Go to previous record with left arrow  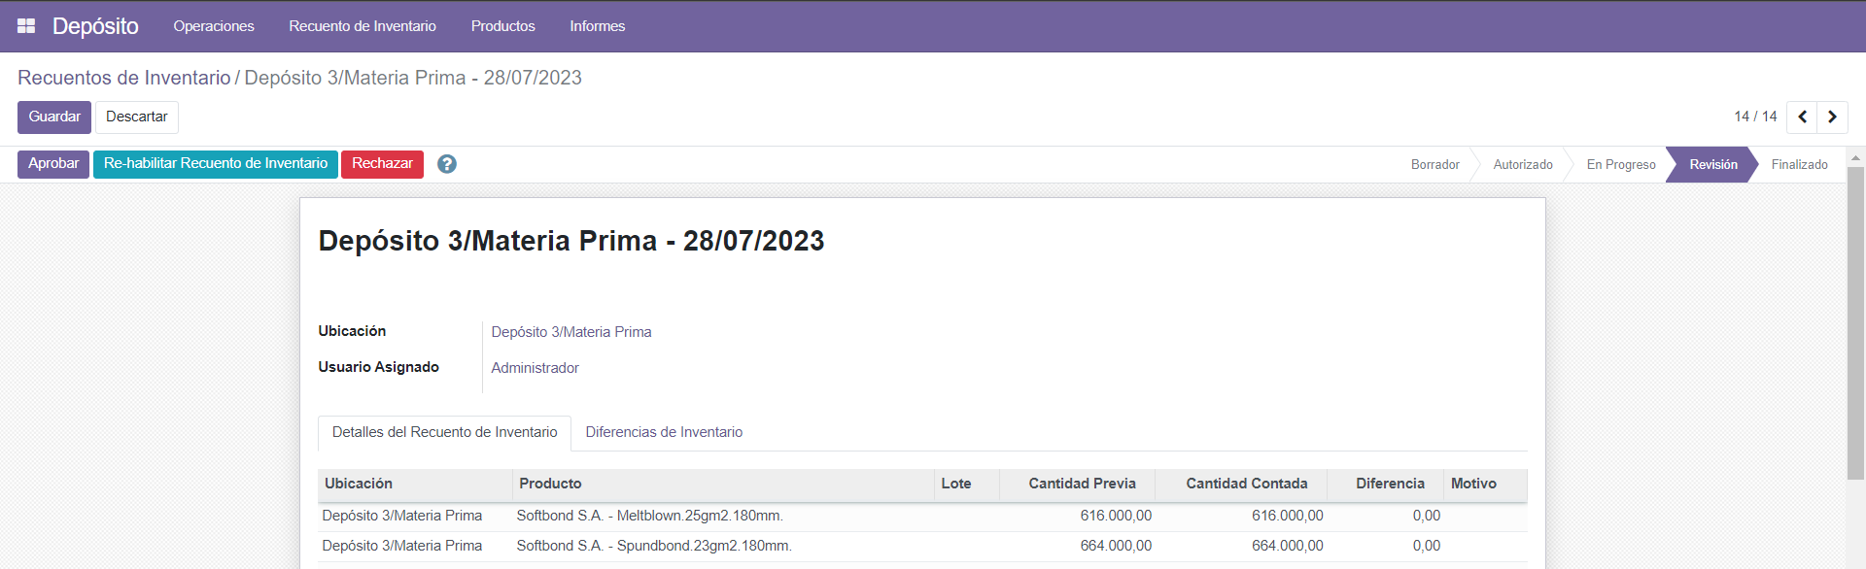(x=1802, y=117)
